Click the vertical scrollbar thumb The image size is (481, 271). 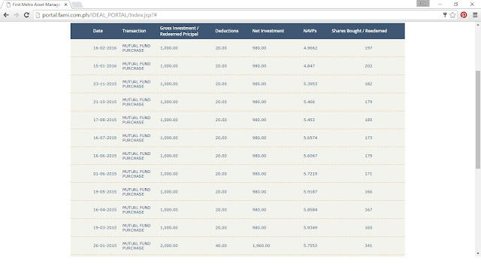(478, 120)
